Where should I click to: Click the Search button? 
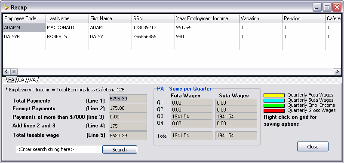(x=120, y=150)
